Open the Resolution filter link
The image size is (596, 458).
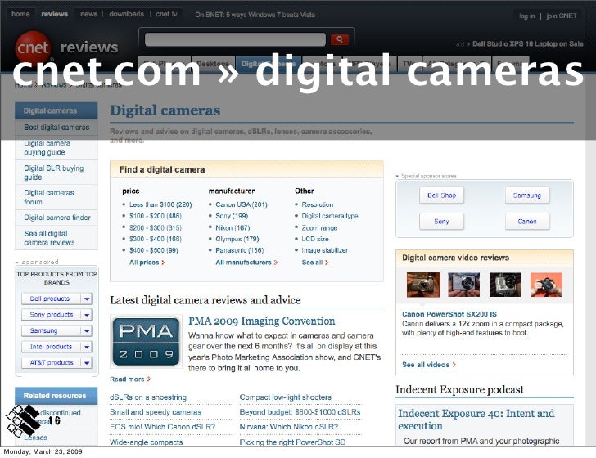pyautogui.click(x=318, y=204)
